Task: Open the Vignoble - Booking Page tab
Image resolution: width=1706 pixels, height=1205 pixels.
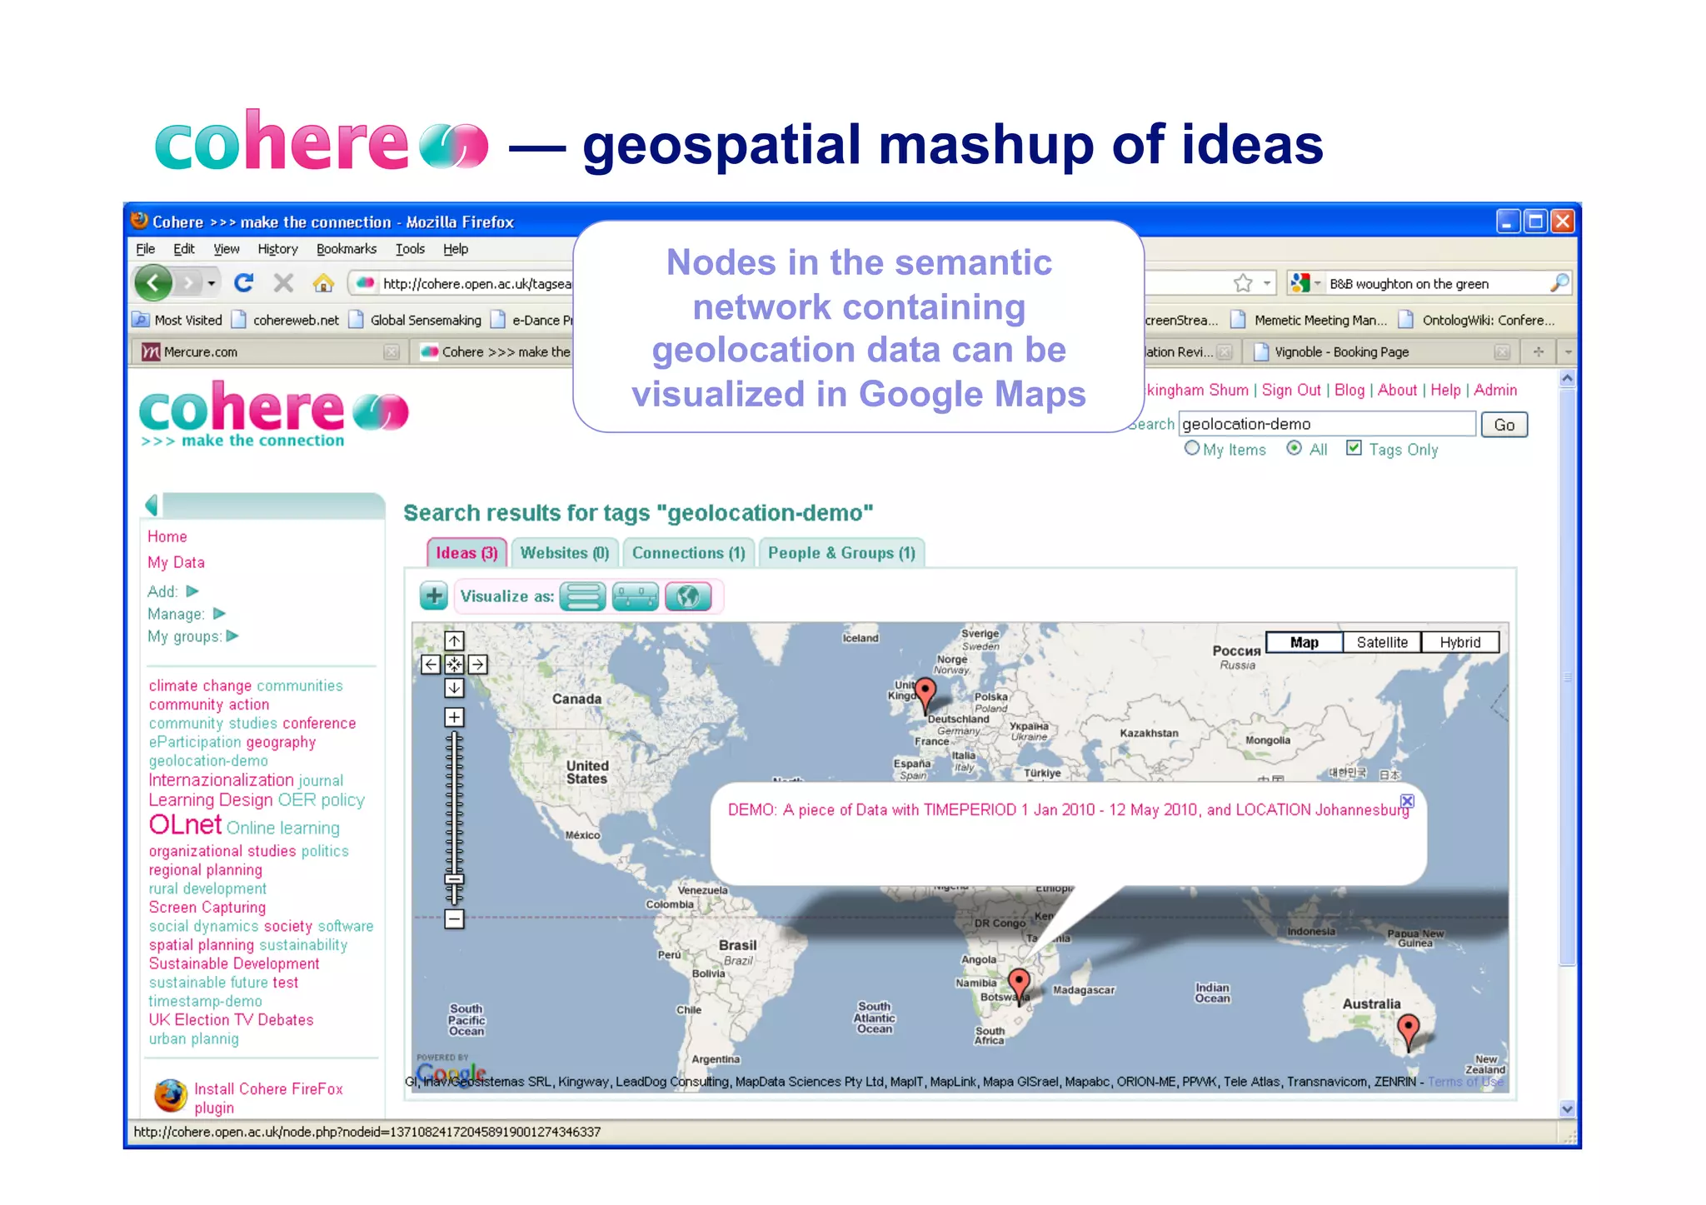Action: pos(1341,352)
